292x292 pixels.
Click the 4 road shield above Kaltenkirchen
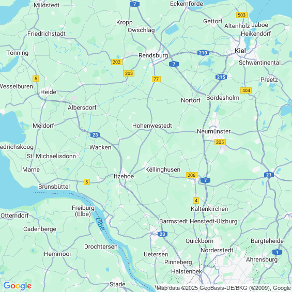coord(196,201)
